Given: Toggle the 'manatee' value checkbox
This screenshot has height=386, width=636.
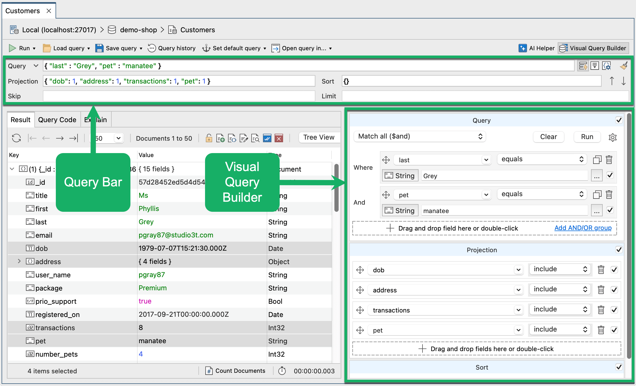Looking at the screenshot, I should pos(610,210).
